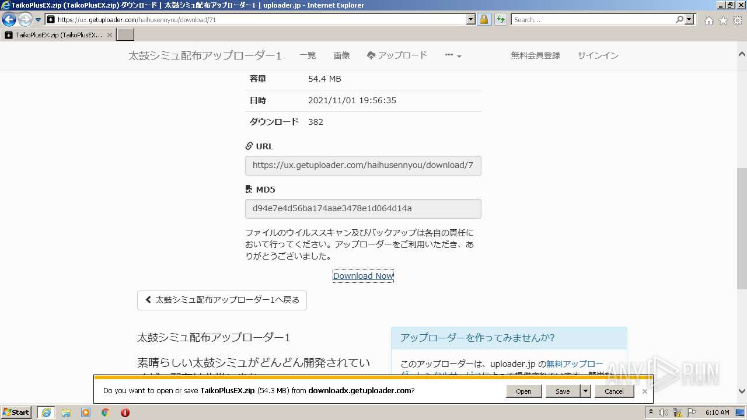Viewport: 747px width, 420px height.
Task: Click the browser Forward arrow button
Action: click(25, 20)
